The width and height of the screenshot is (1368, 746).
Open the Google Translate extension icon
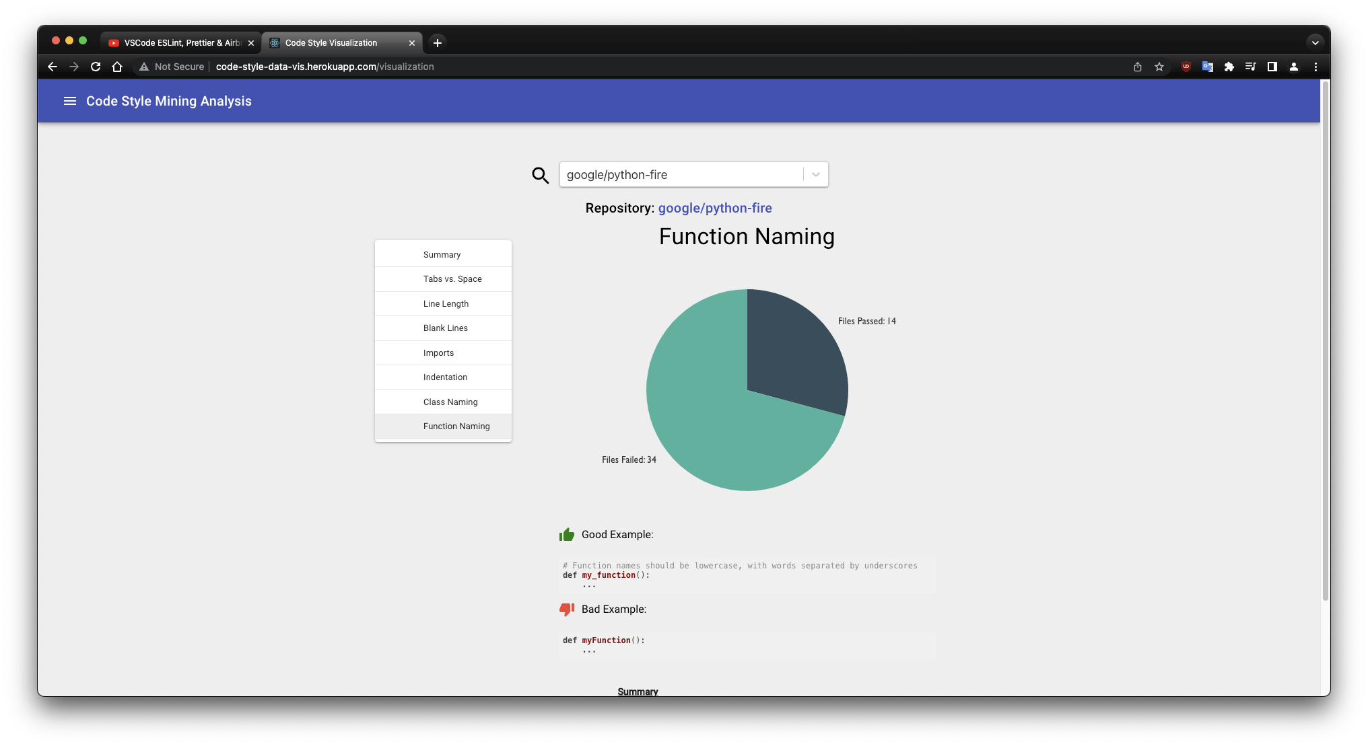(x=1207, y=67)
